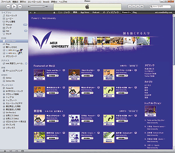The height and width of the screenshot is (153, 175).
Task: Toggle repeat icon in bottom bar
Action: tap(17, 151)
